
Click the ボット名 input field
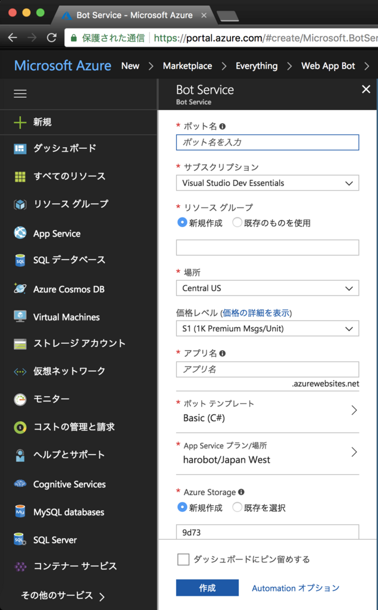267,142
